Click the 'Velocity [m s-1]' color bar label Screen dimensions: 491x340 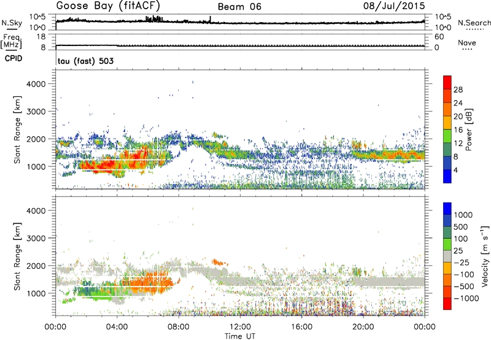[x=485, y=256]
